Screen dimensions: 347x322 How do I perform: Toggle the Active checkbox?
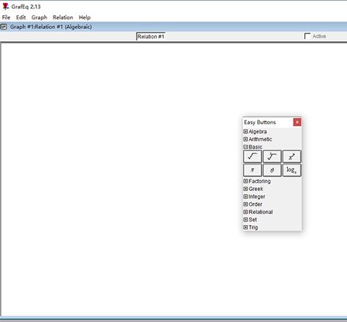coord(307,36)
